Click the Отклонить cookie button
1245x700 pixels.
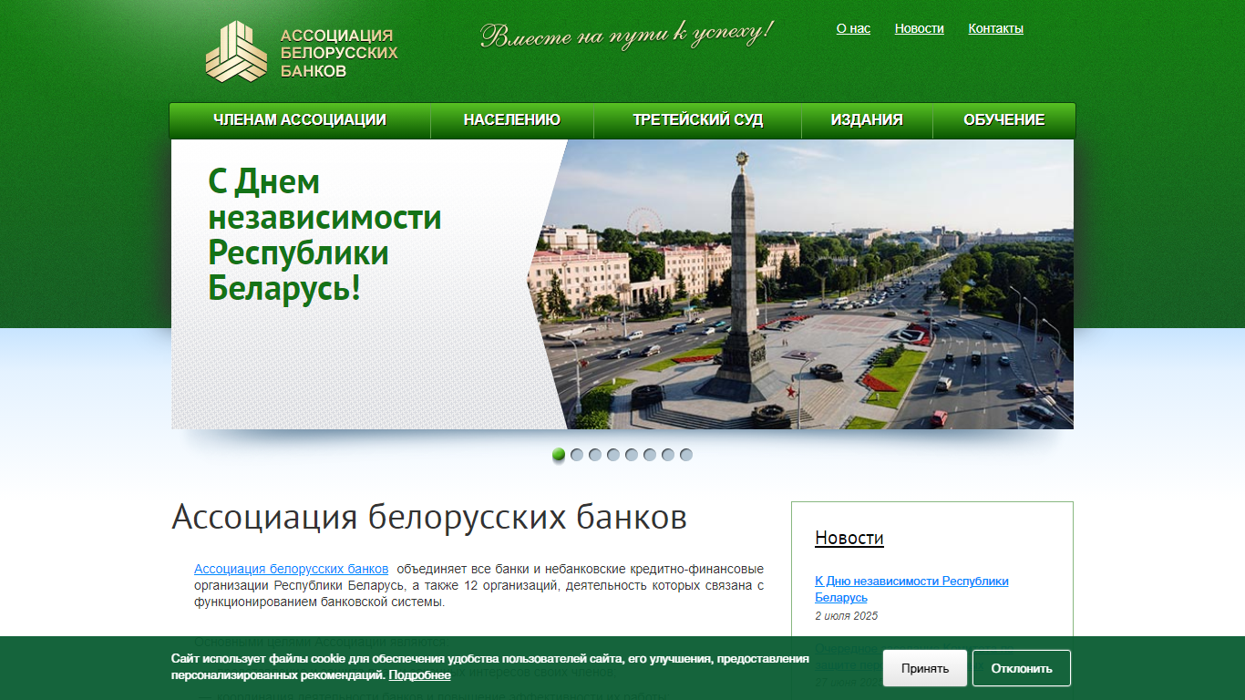pyautogui.click(x=1022, y=668)
